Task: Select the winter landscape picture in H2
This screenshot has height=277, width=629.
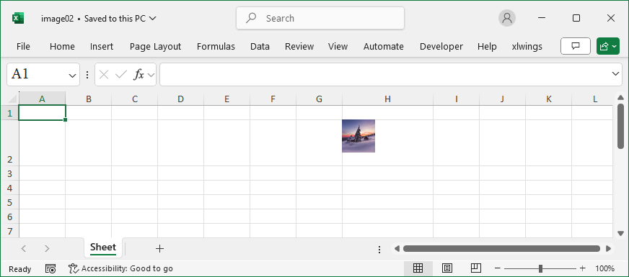Action: [x=359, y=136]
